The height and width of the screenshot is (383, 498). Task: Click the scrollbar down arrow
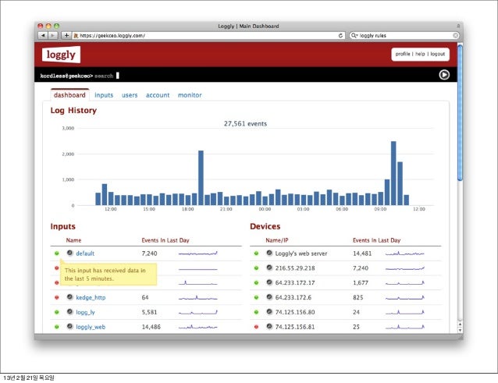460,330
